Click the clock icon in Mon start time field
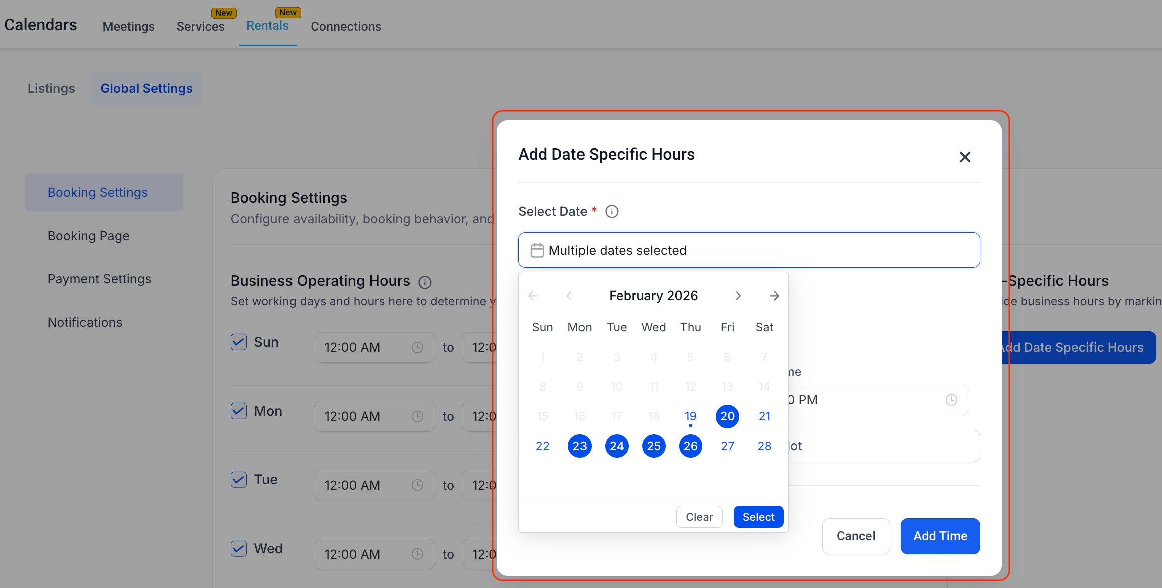This screenshot has width=1162, height=588. pyautogui.click(x=417, y=416)
